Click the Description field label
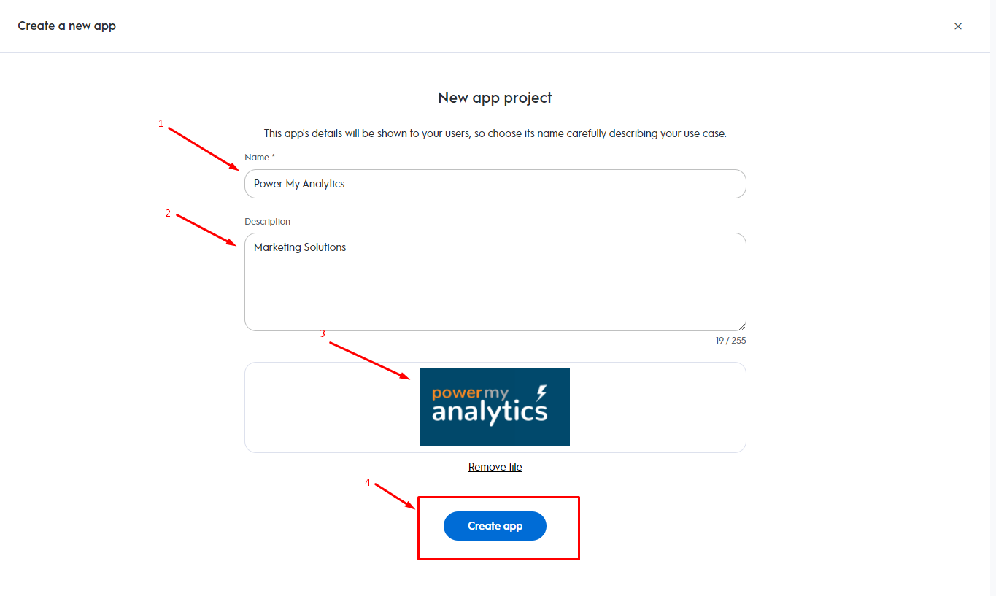Viewport: 996px width, 596px height. point(267,222)
